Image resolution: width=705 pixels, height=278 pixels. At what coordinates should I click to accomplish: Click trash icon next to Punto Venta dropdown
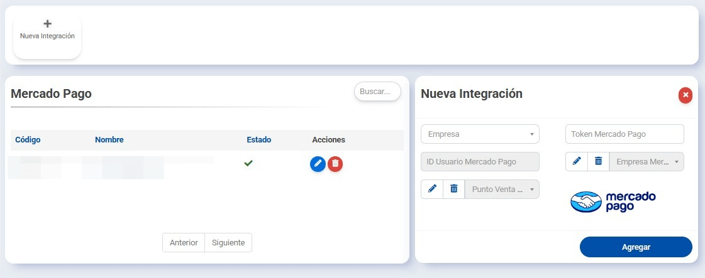(x=454, y=190)
